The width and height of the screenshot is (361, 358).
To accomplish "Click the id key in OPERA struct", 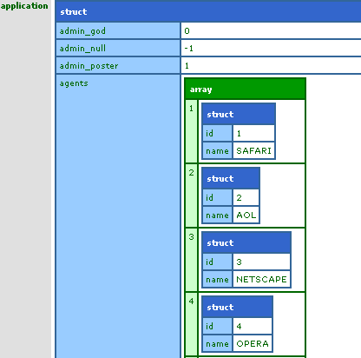I will (x=218, y=326).
